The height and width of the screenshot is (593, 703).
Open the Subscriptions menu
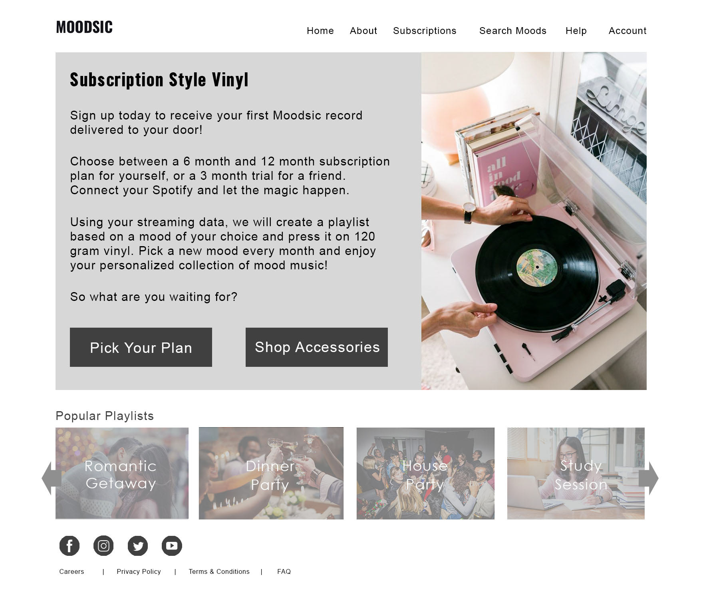click(425, 31)
